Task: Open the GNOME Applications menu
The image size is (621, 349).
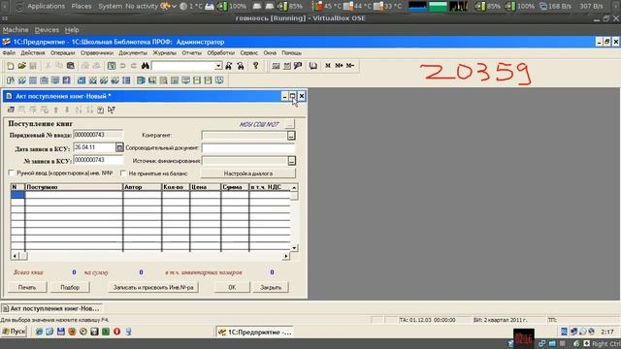Action: pyautogui.click(x=46, y=6)
